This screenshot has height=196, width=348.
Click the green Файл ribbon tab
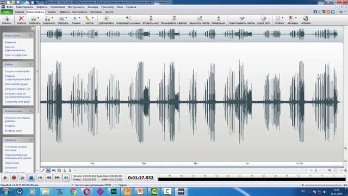pyautogui.click(x=7, y=12)
